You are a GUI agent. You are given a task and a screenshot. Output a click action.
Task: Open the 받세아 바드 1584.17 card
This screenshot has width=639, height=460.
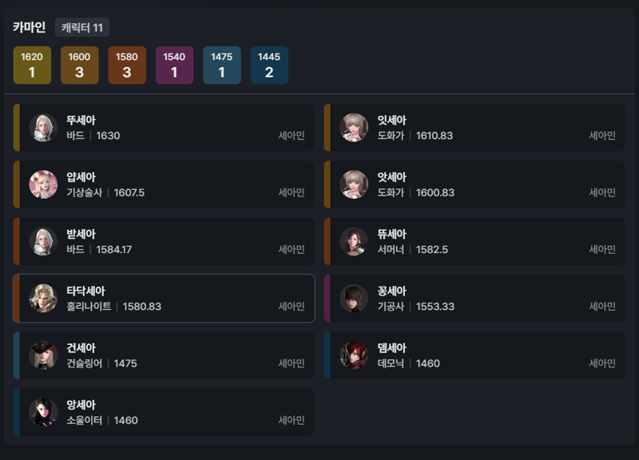click(164, 241)
